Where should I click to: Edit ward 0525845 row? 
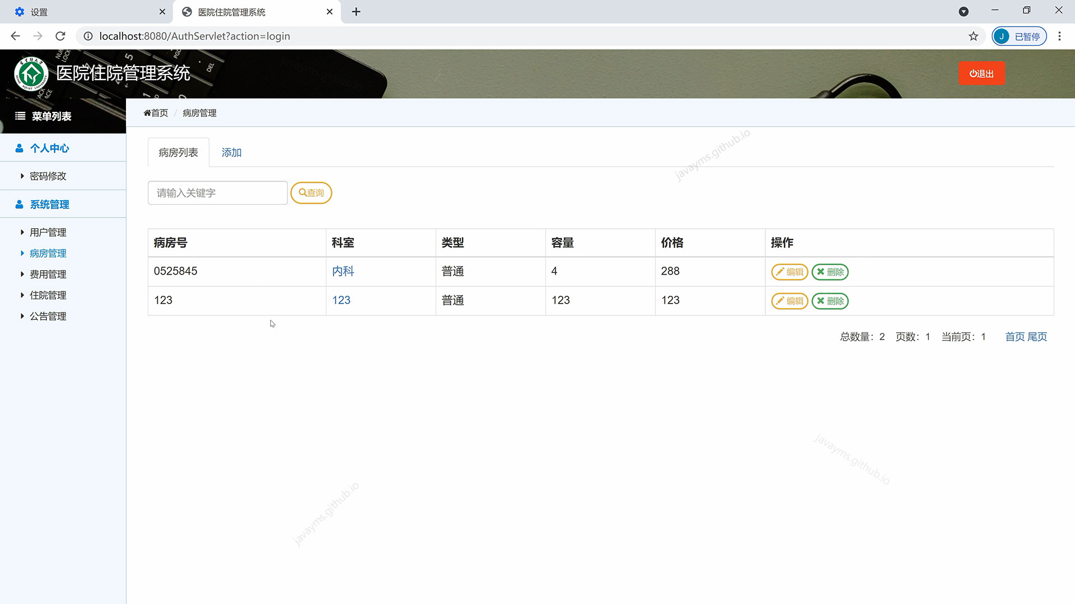coord(789,272)
